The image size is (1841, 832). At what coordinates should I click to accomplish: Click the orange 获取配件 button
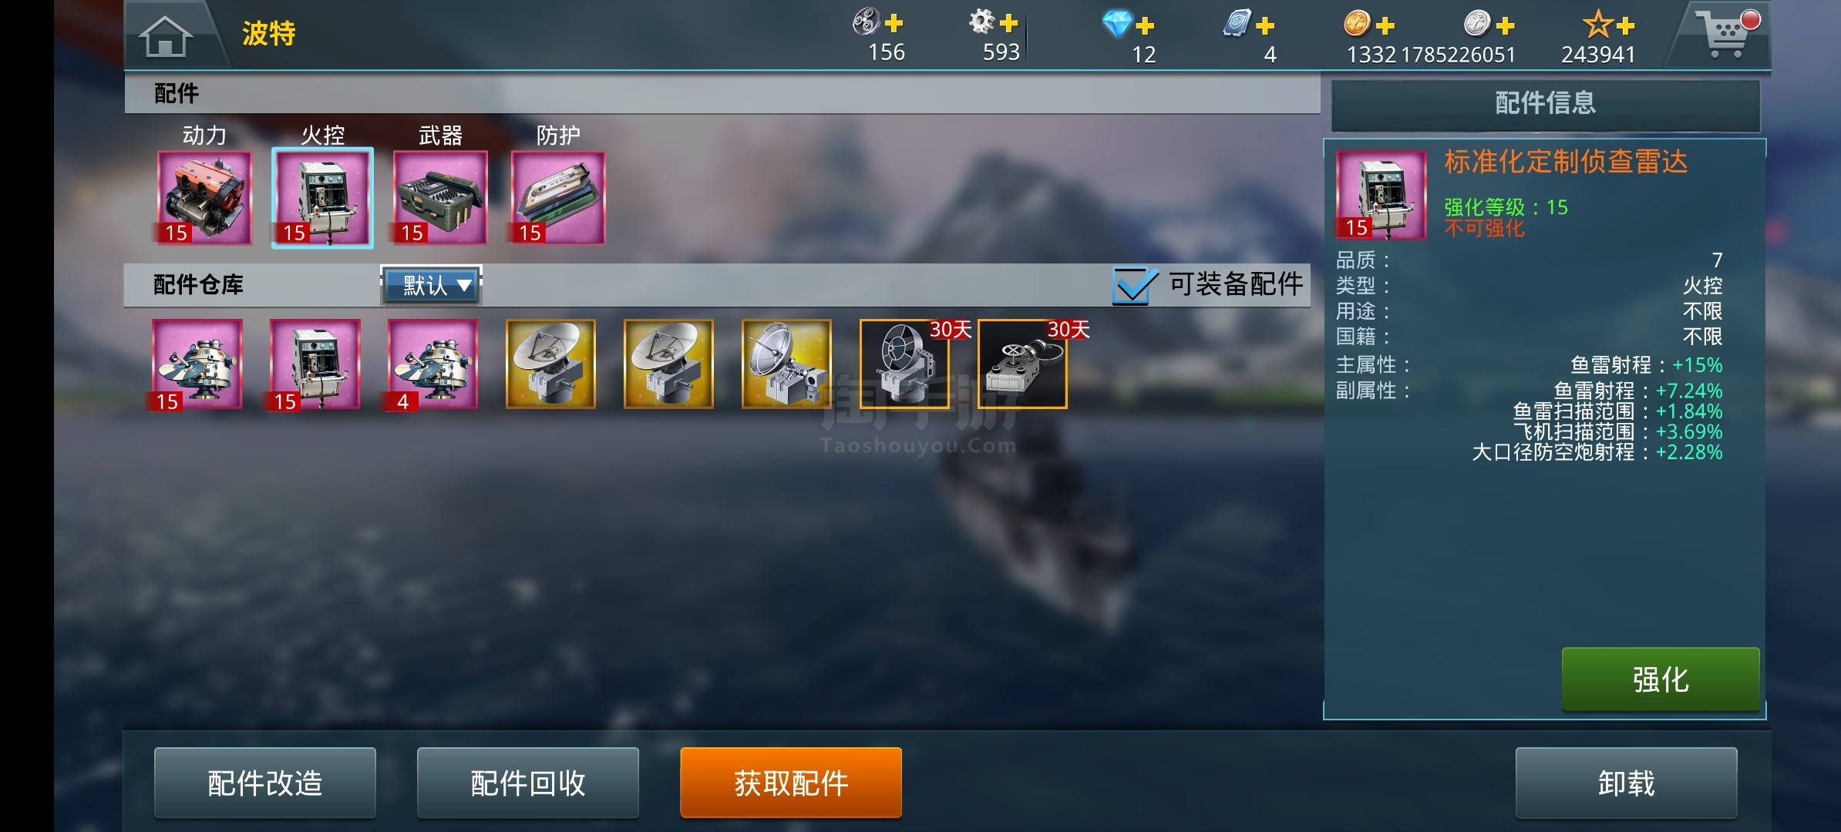791,783
